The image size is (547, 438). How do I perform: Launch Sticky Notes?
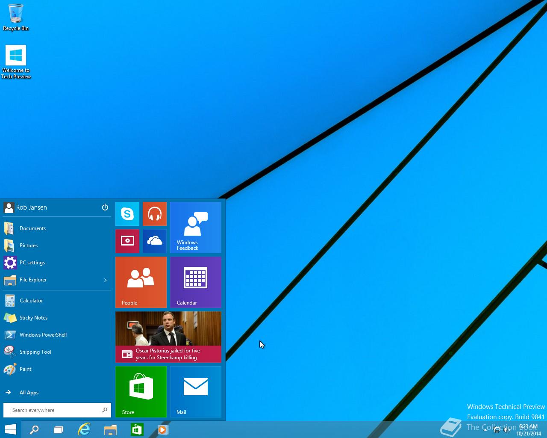click(x=57, y=318)
